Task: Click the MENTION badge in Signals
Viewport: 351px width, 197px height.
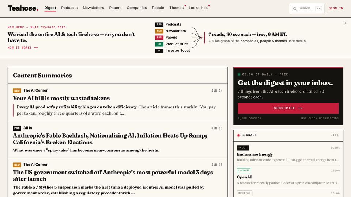Action: click(245, 193)
